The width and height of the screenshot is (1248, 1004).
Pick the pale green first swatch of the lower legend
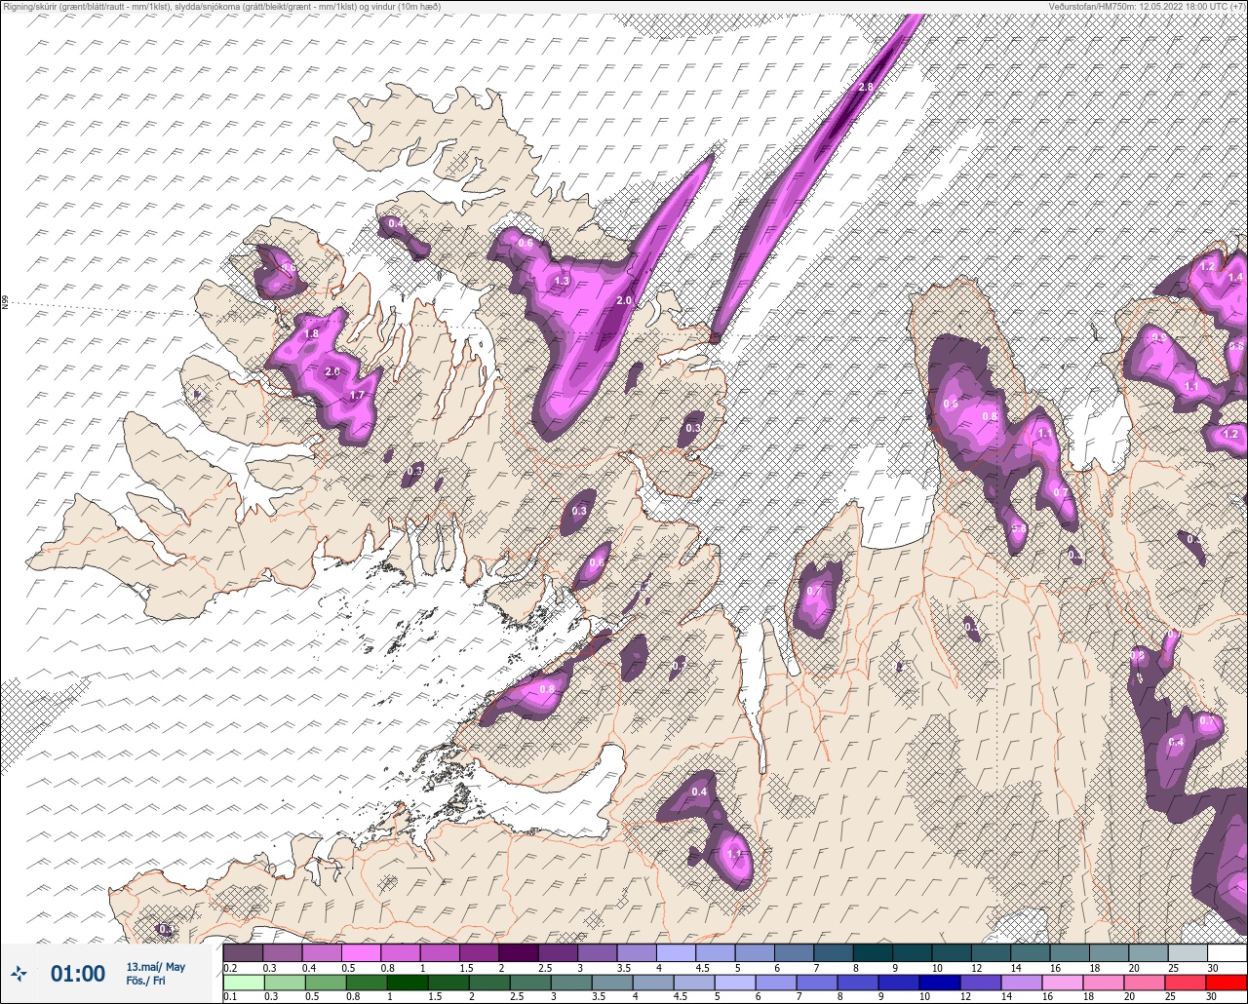point(243,983)
